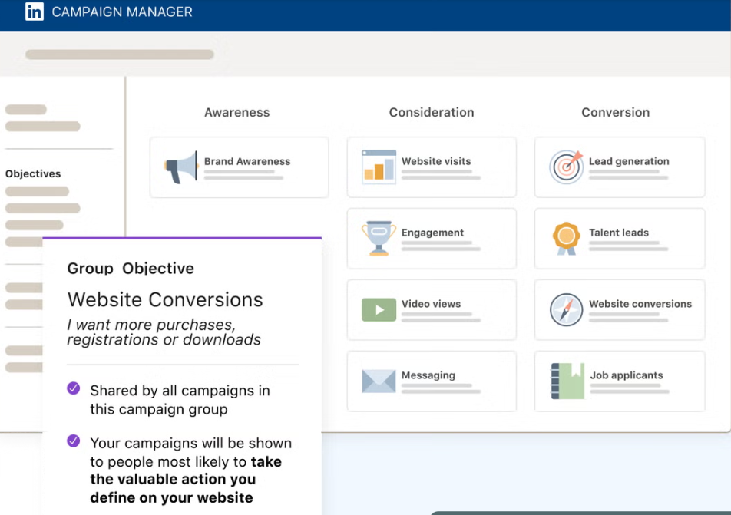This screenshot has height=515, width=731.
Task: Click the Lead generation target icon
Action: point(566,167)
